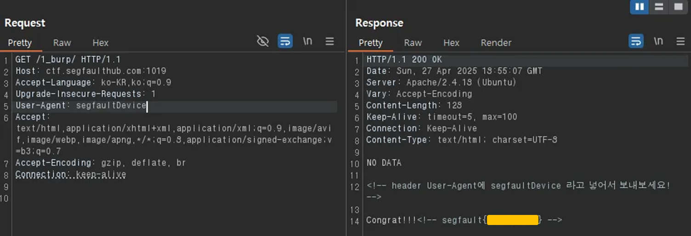Select the Response Pretty tab

tap(370, 43)
